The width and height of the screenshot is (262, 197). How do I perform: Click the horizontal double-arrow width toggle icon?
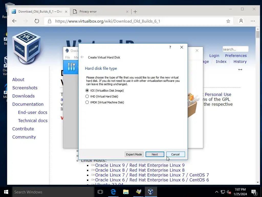[x=240, y=69]
